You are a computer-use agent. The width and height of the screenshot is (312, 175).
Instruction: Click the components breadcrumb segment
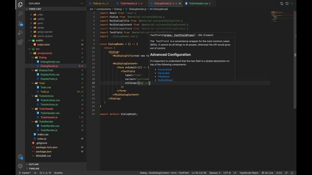tap(103, 9)
